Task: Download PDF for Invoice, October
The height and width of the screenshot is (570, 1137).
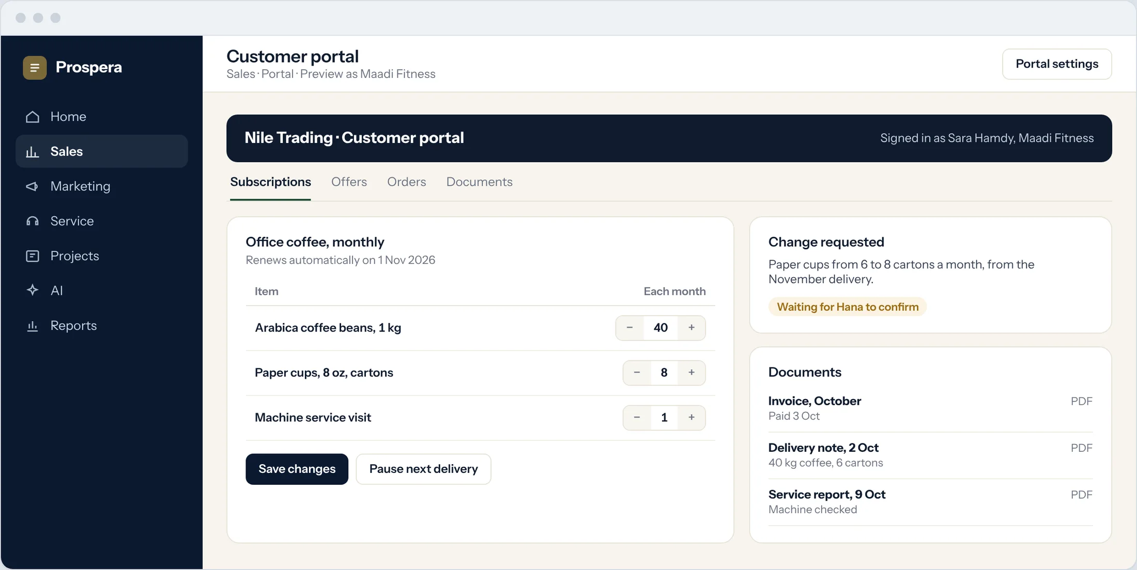Action: pos(1081,401)
